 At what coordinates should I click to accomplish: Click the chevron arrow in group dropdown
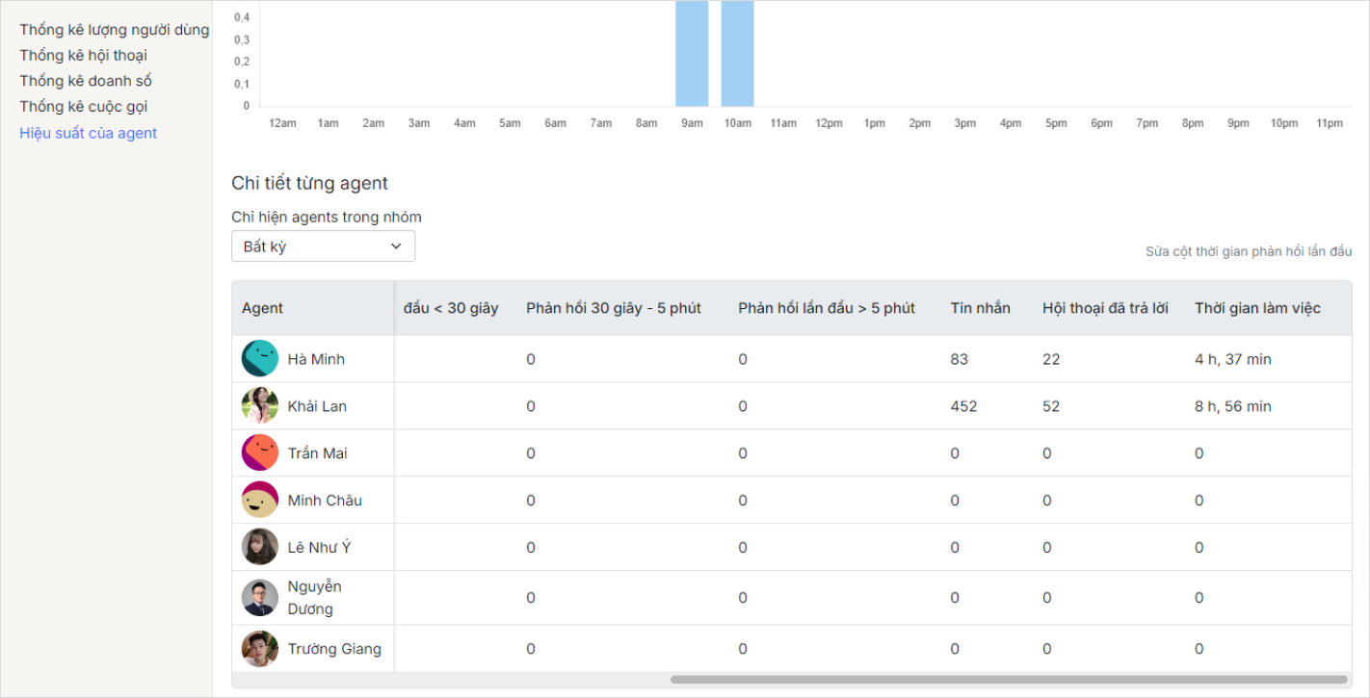tap(396, 246)
